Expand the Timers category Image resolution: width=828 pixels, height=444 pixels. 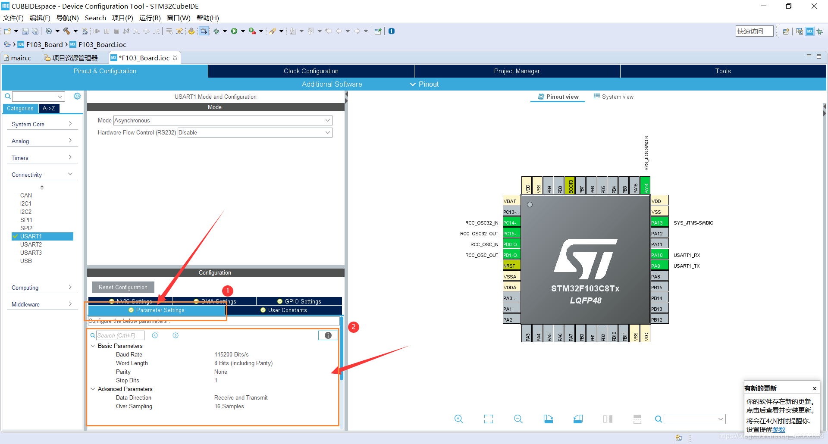[x=42, y=158]
